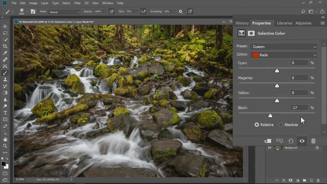Select the Move tool
This screenshot has width=327, height=184.
point(5,26)
